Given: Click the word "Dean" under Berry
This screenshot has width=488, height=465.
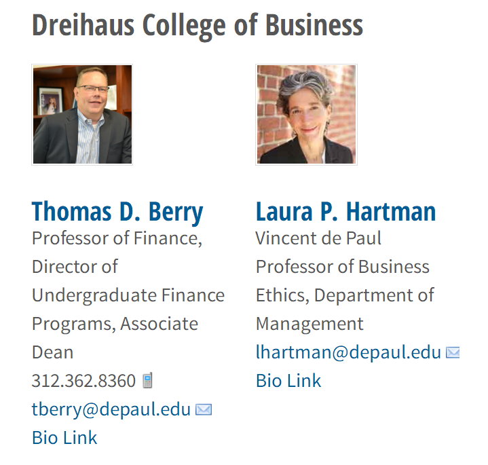Looking at the screenshot, I should tap(52, 352).
